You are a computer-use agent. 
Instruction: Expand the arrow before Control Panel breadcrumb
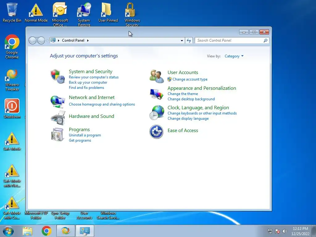tap(59, 40)
